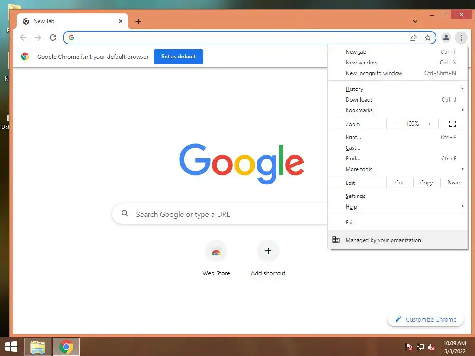The width and height of the screenshot is (475, 356).
Task: Increase zoom with the plus button
Action: pos(429,123)
